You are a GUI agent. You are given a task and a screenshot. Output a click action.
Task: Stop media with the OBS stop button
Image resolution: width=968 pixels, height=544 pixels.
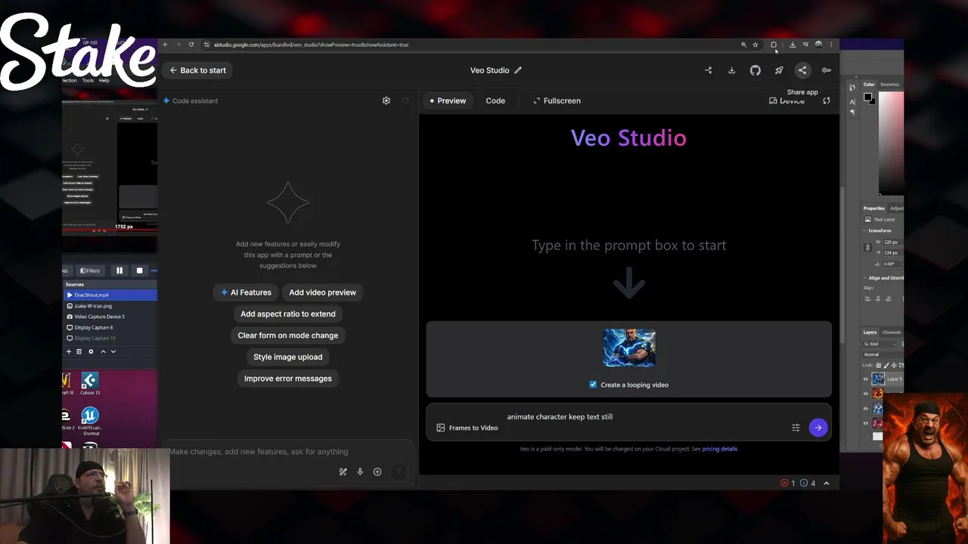[x=139, y=270]
